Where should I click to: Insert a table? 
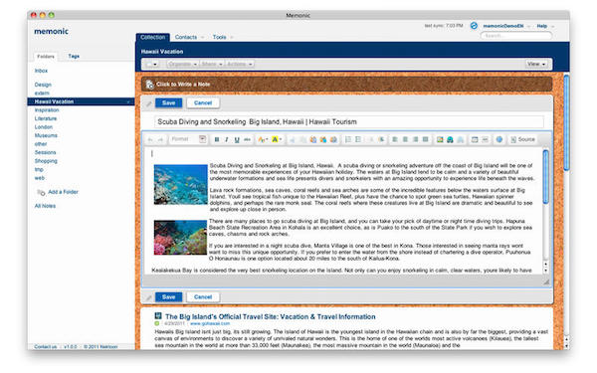pos(475,139)
